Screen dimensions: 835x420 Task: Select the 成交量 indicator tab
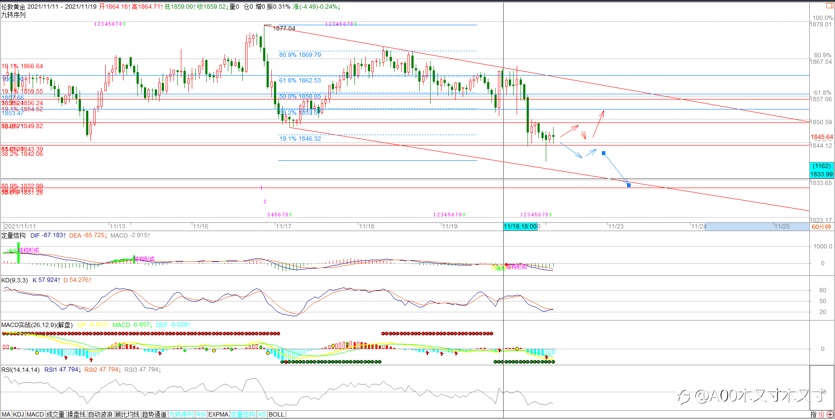click(x=56, y=414)
